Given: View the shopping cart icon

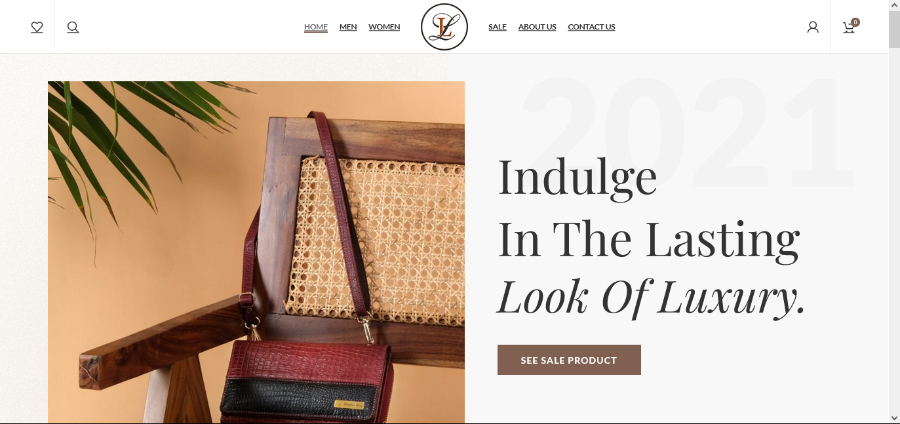Looking at the screenshot, I should [x=850, y=26].
